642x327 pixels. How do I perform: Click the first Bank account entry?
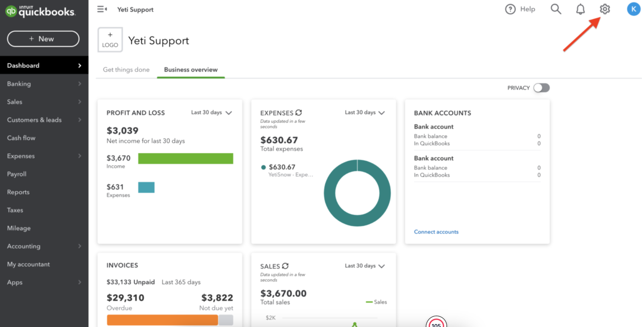(477, 135)
